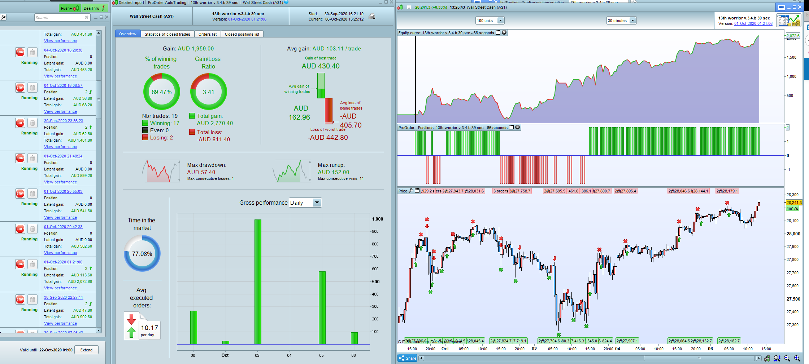Switch to the Overview tab
The width and height of the screenshot is (809, 364).
[x=128, y=34]
